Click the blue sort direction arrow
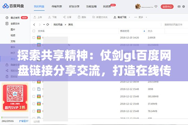The height and width of the screenshot is (125, 188). pos(144,31)
